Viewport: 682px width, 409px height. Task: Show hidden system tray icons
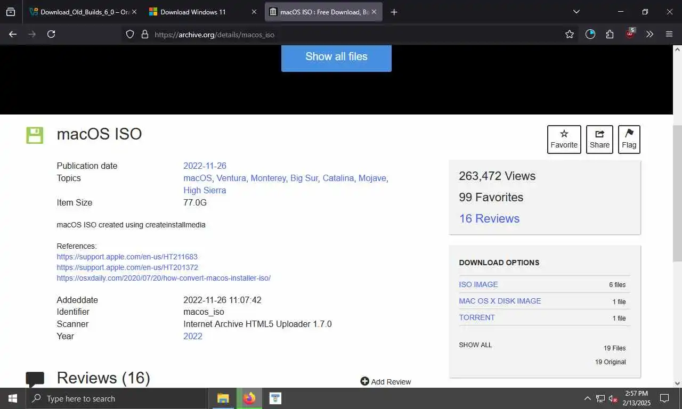click(587, 398)
